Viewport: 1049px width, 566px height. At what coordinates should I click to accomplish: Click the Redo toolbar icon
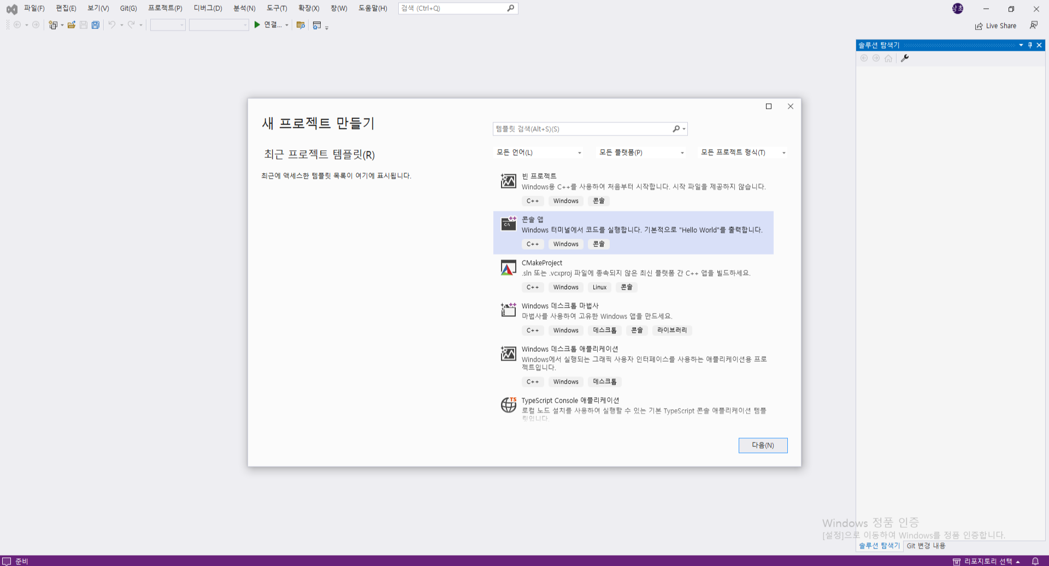(x=131, y=25)
